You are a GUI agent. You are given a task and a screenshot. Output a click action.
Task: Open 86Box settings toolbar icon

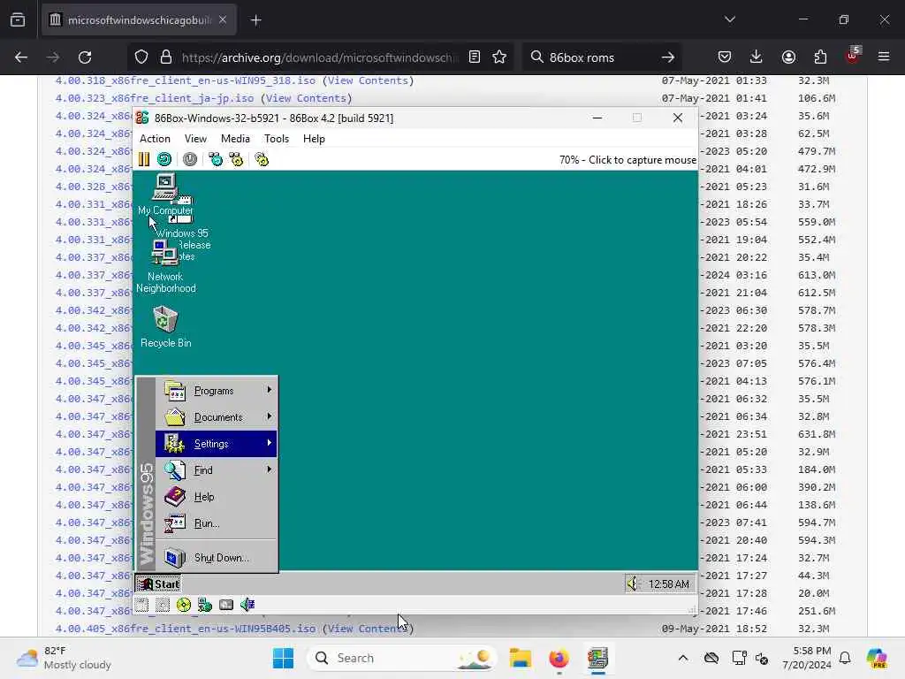[x=262, y=159]
